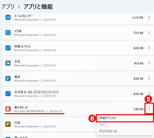154x138 pixels.
Task: Open more options for 天気
Action: (149, 63)
